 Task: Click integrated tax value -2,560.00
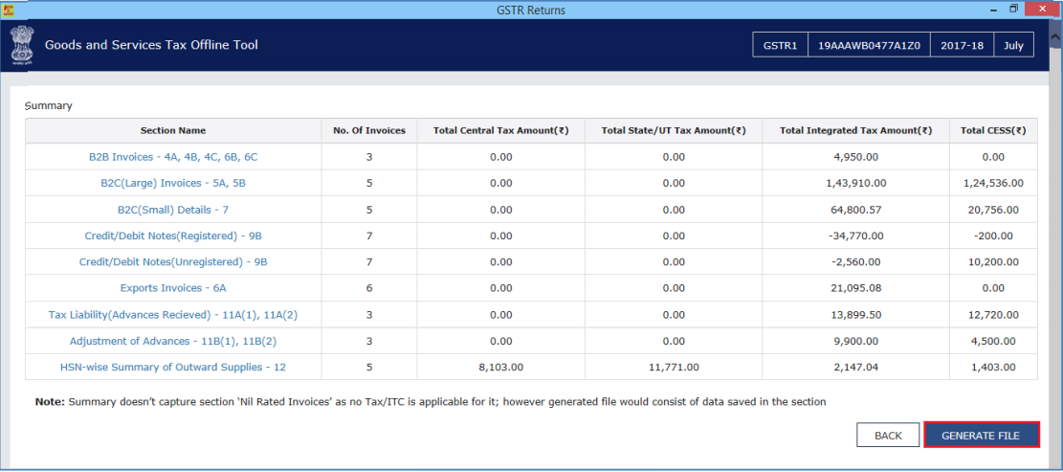click(x=856, y=261)
